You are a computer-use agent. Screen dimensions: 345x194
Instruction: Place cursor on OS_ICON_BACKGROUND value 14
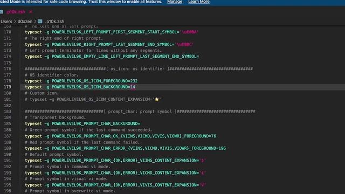click(133, 87)
